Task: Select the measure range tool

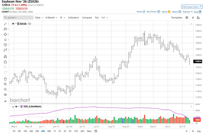Action: 5,50
